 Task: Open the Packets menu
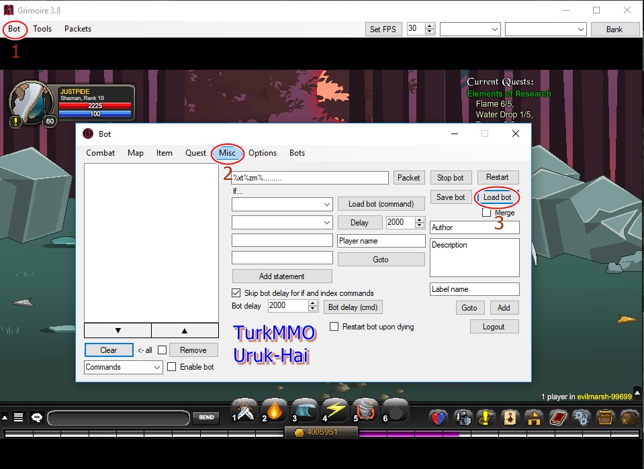pos(78,29)
